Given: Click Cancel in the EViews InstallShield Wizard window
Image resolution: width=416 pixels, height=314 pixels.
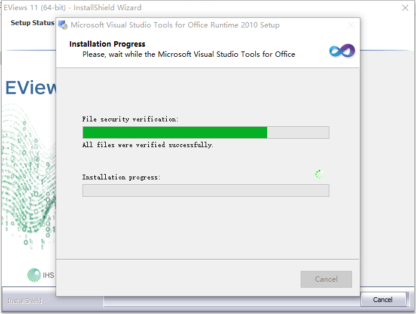Looking at the screenshot, I should click(383, 300).
